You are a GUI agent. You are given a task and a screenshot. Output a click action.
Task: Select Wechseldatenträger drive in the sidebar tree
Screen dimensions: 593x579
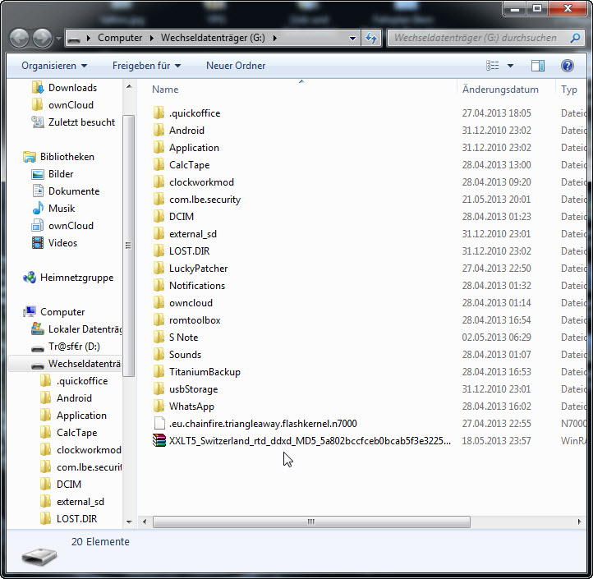point(84,364)
